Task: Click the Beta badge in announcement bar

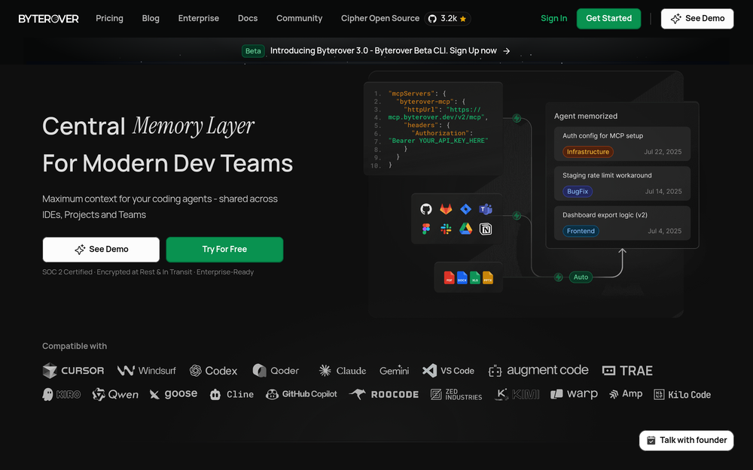Action: pyautogui.click(x=253, y=51)
